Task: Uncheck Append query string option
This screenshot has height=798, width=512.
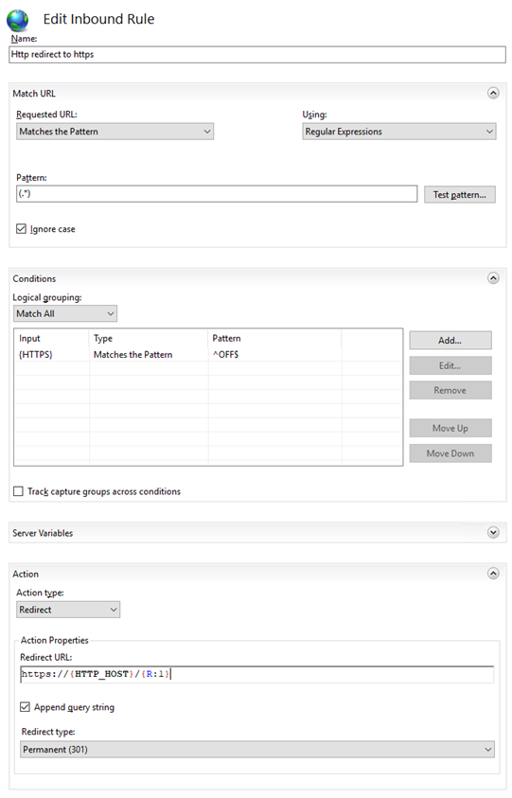Action: [x=25, y=707]
